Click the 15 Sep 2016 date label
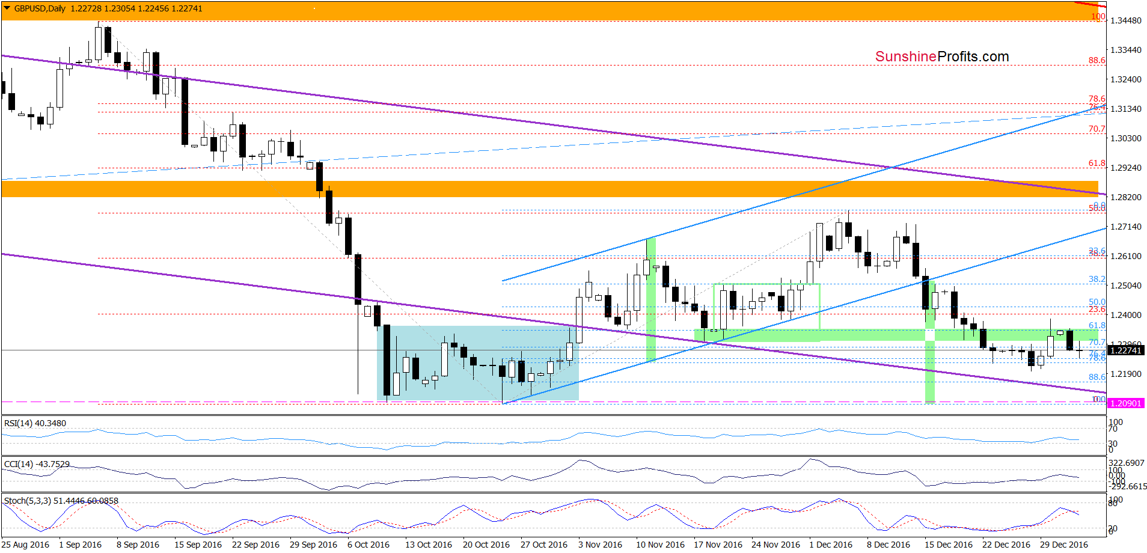Image resolution: width=1147 pixels, height=553 pixels. 198,545
